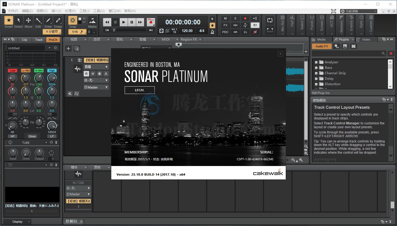The height and width of the screenshot is (226, 397).
Task: Toggle loop on/off icon
Action: coord(270,20)
